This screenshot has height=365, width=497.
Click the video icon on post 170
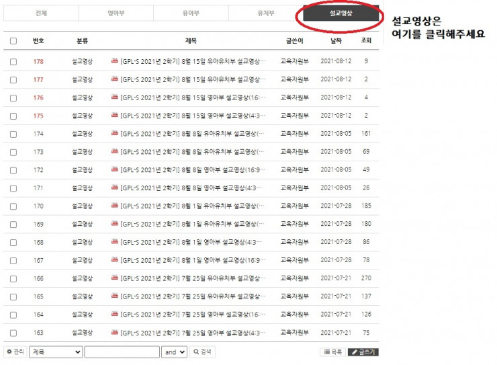click(x=114, y=206)
